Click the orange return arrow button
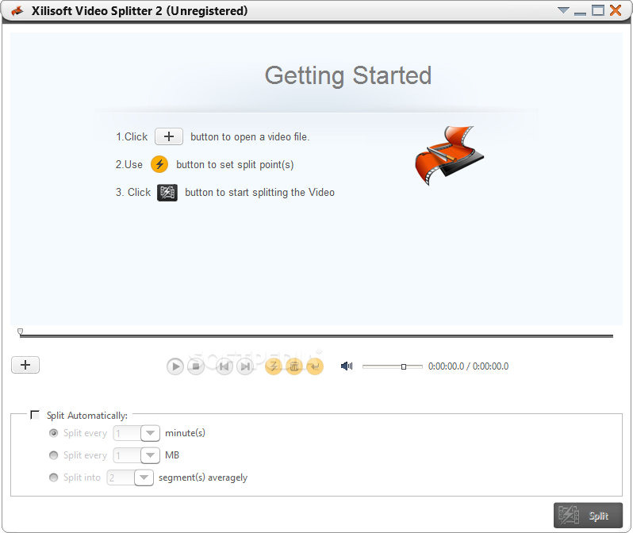The height and width of the screenshot is (533, 633). coord(315,366)
